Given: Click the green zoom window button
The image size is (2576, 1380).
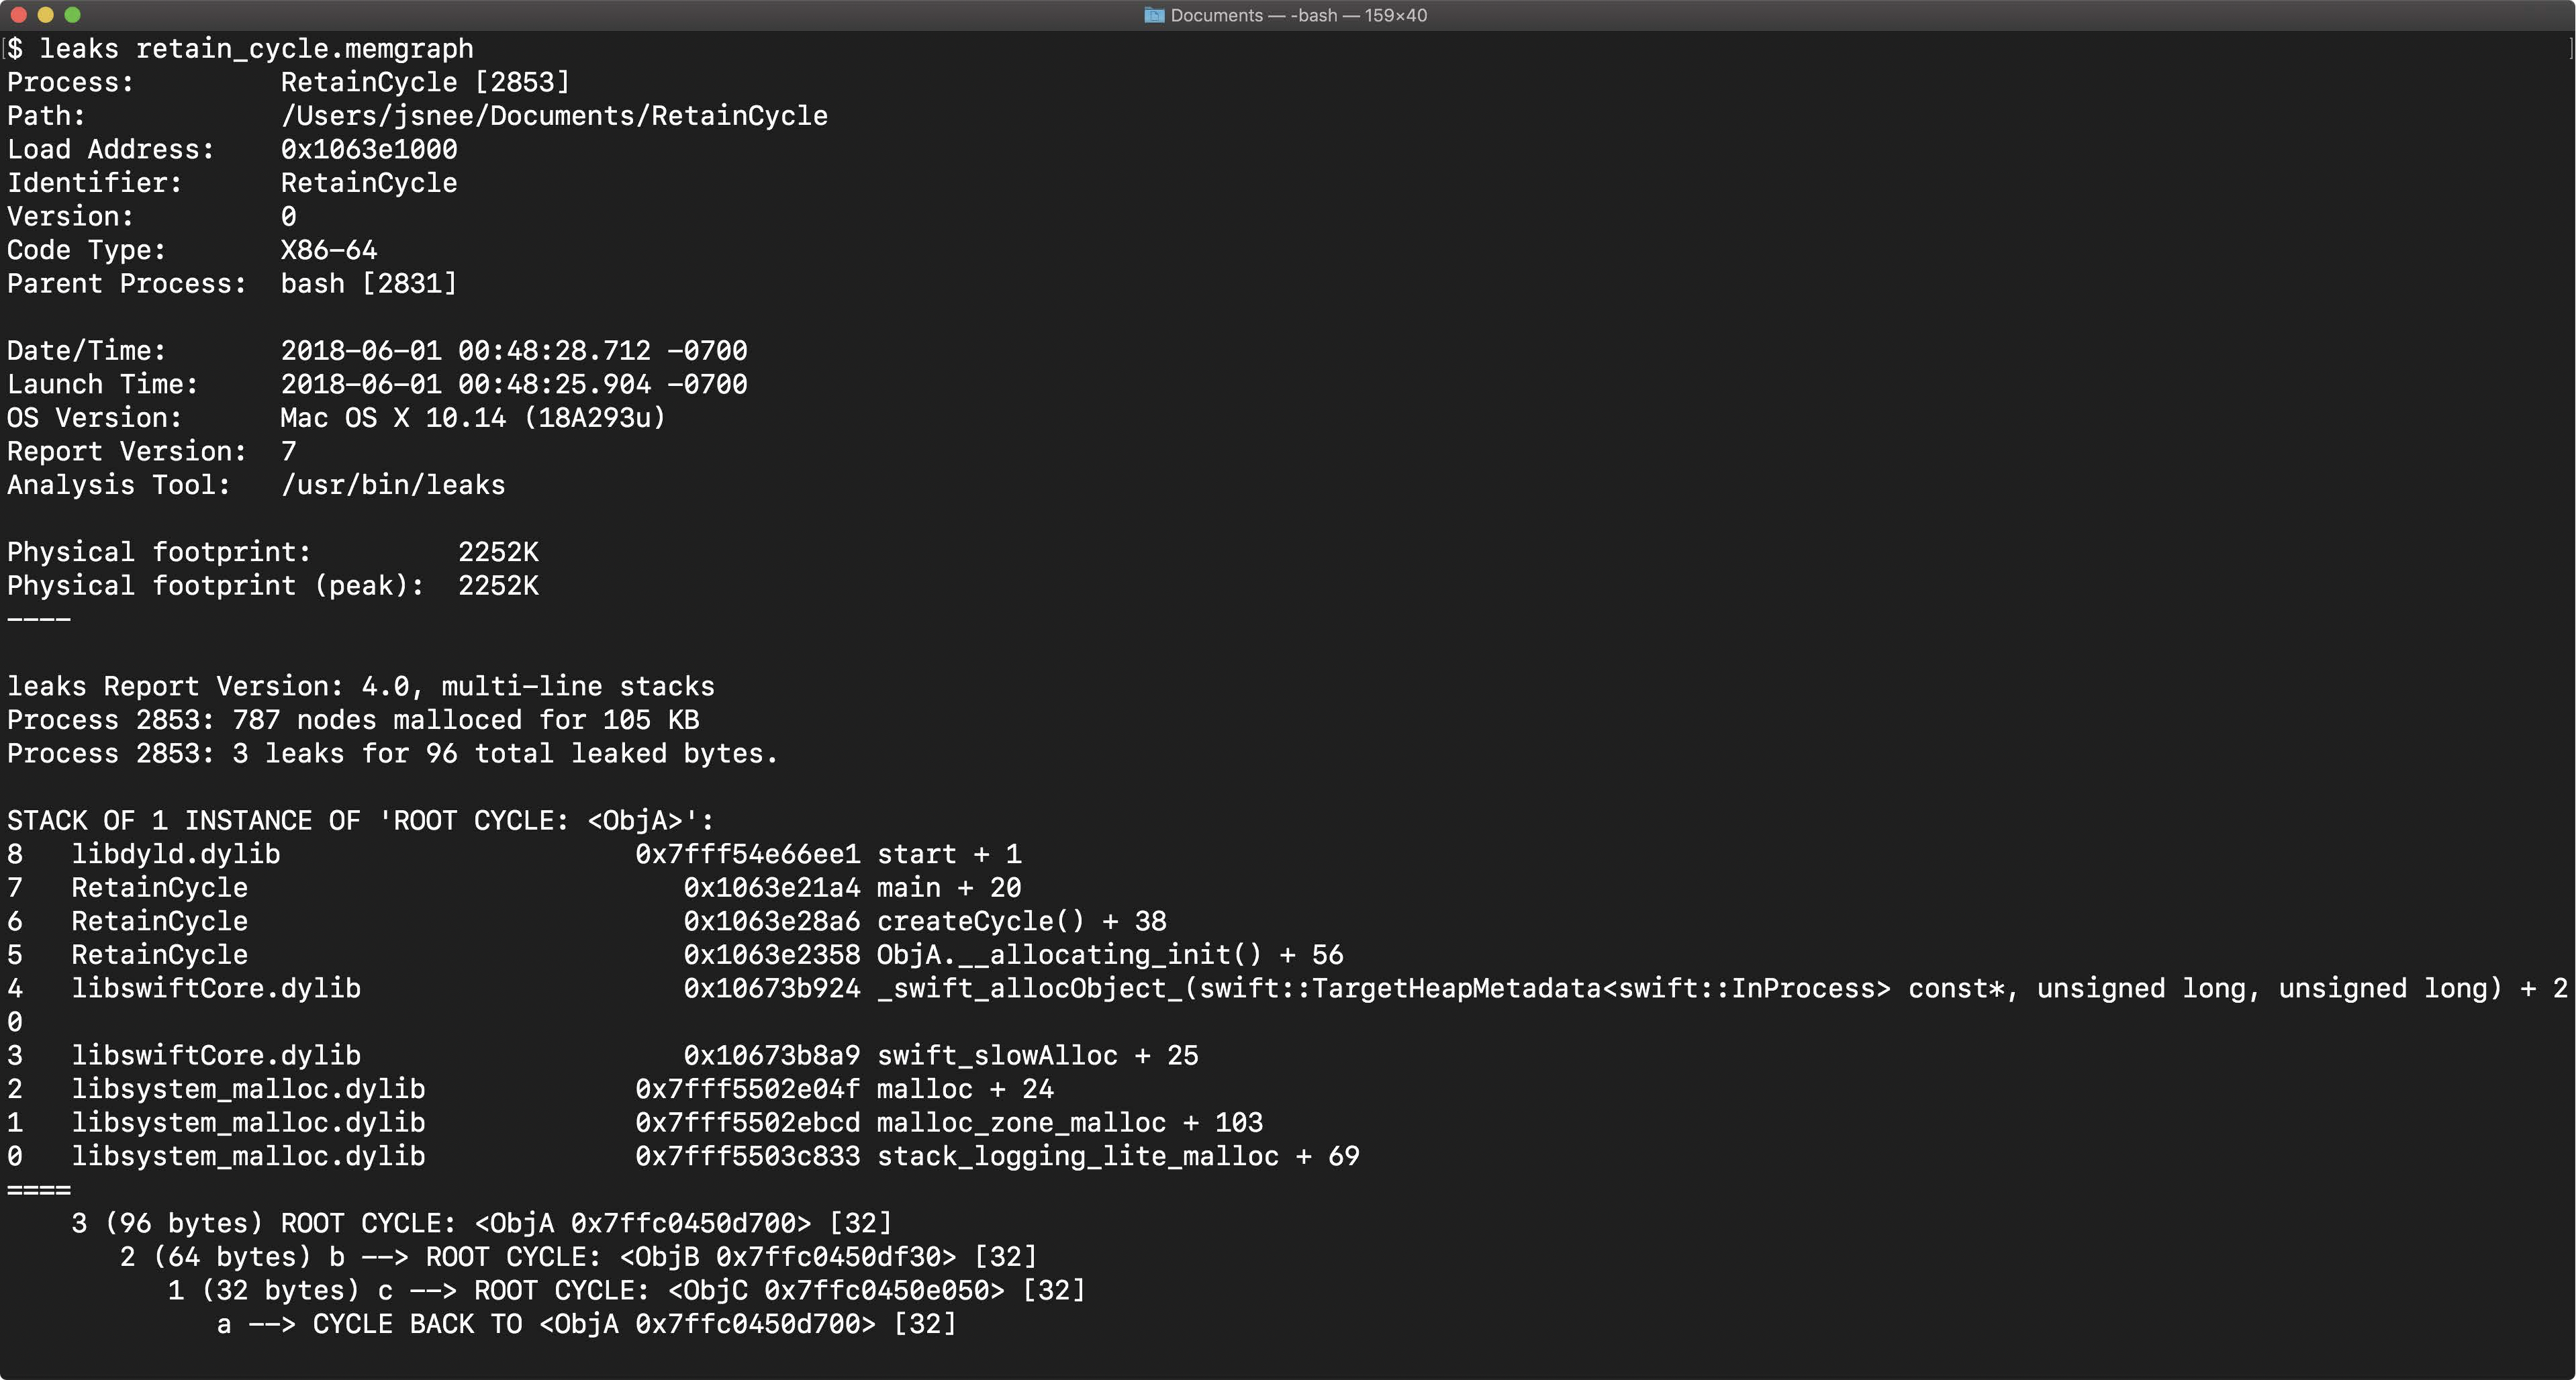Looking at the screenshot, I should coord(72,15).
